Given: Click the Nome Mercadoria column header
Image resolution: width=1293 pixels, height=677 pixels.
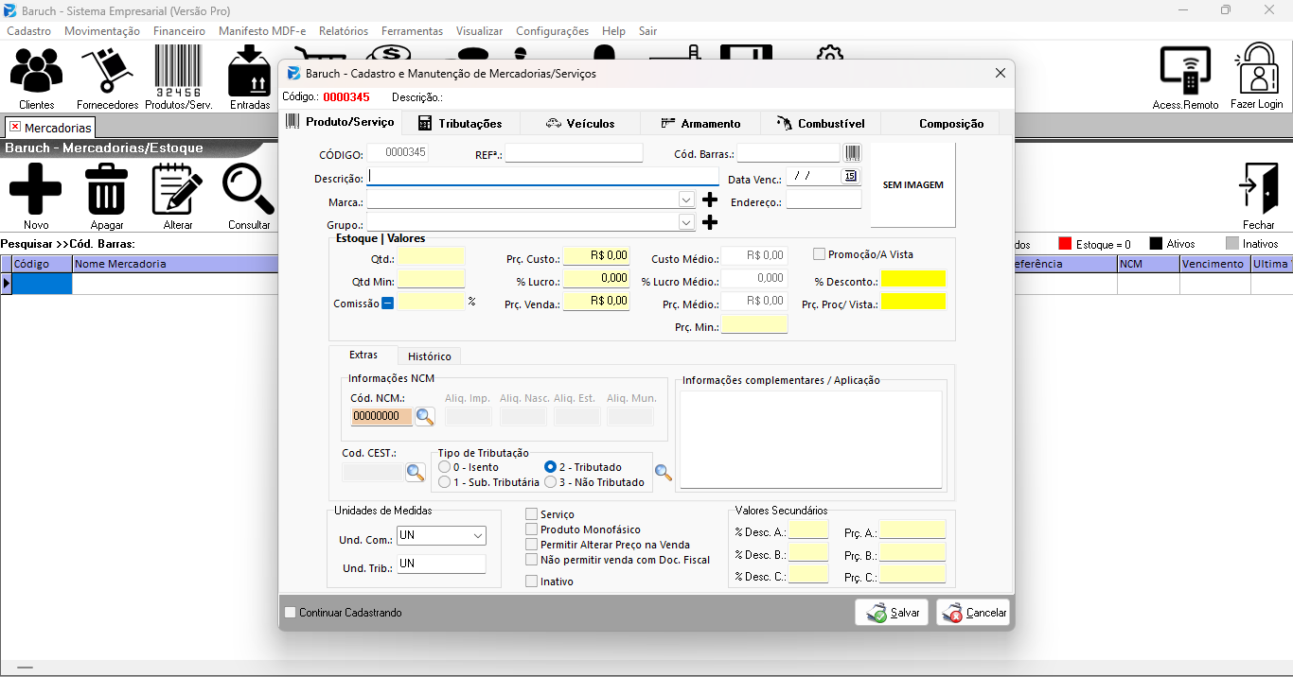Looking at the screenshot, I should 175,265.
